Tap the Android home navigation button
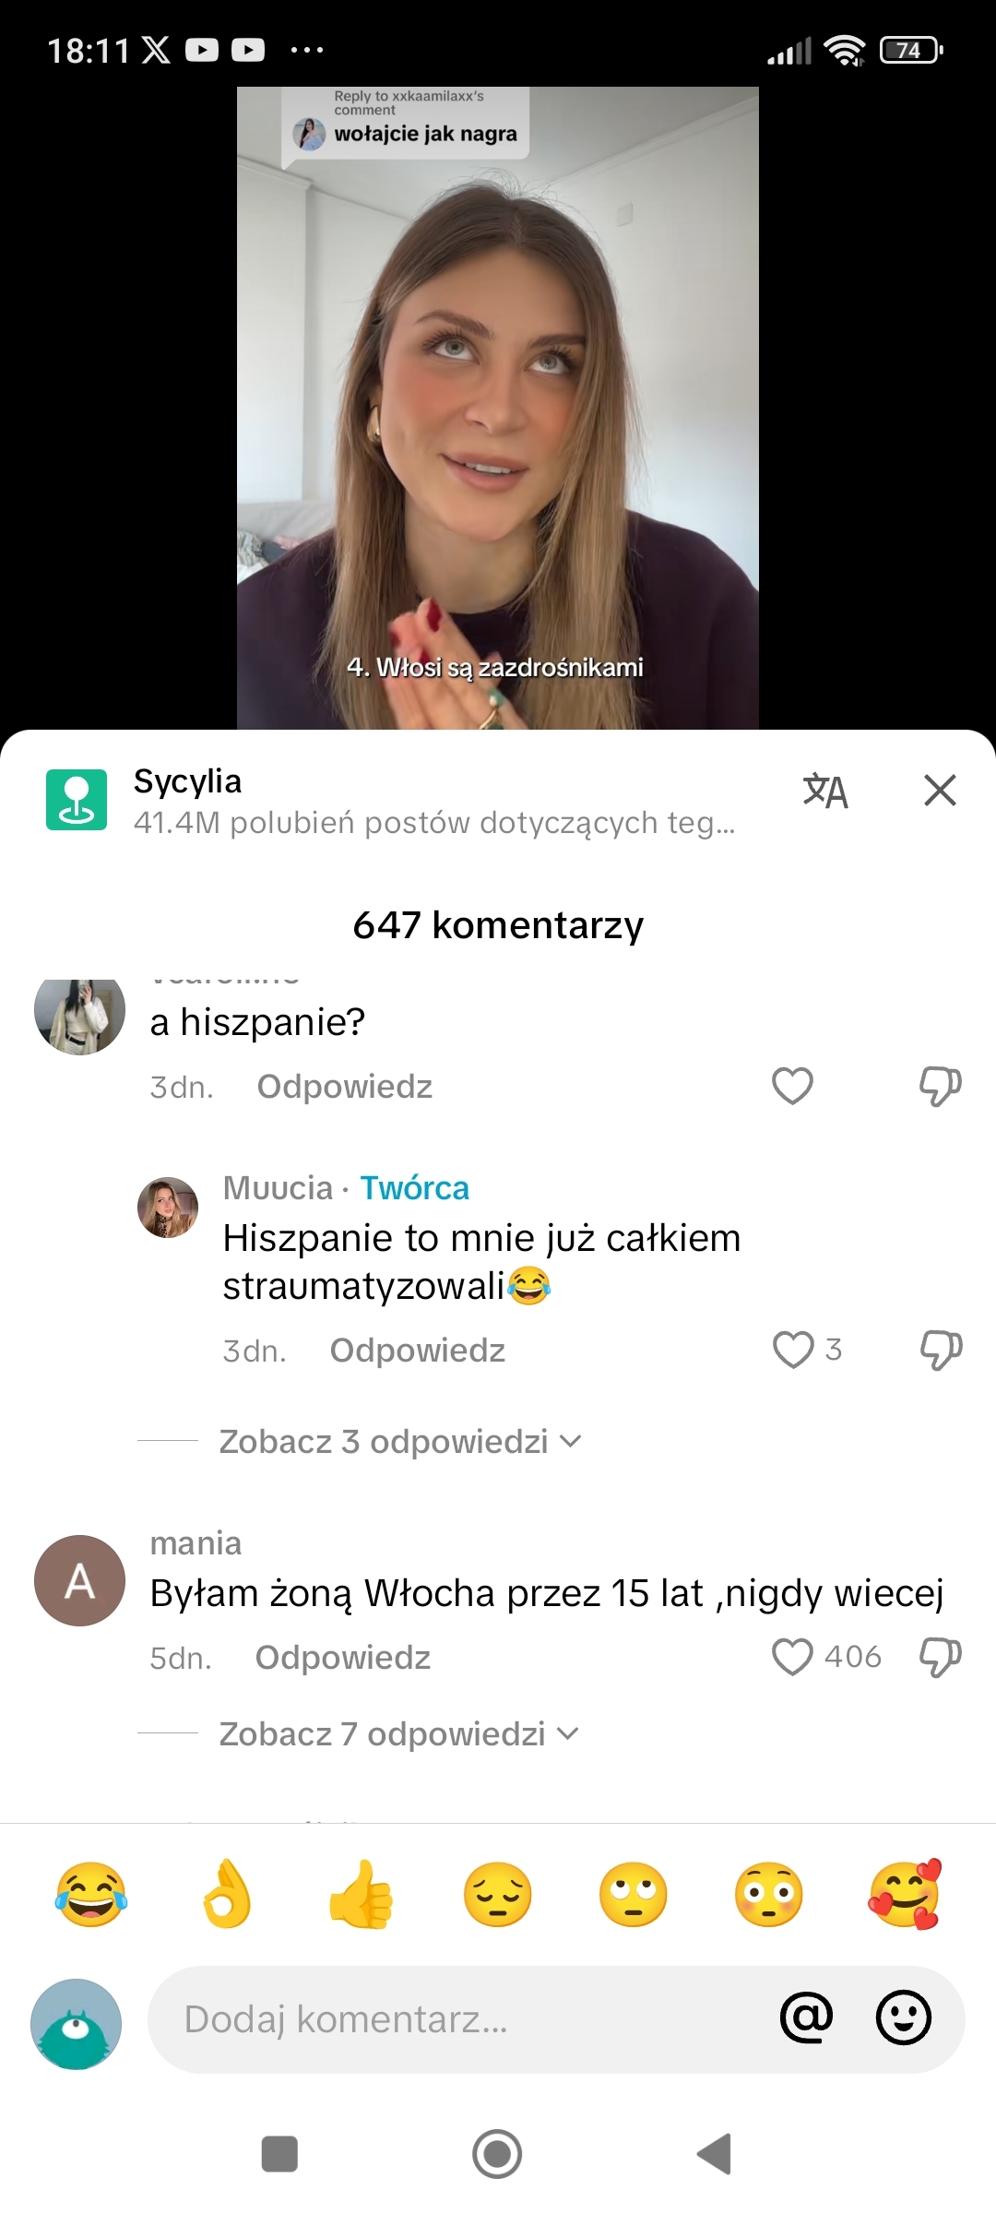Image resolution: width=996 pixels, height=2214 pixels. pyautogui.click(x=497, y=2154)
